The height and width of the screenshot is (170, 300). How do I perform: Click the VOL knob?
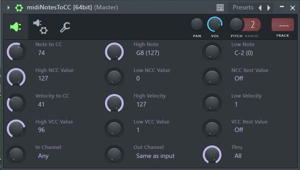(x=215, y=25)
